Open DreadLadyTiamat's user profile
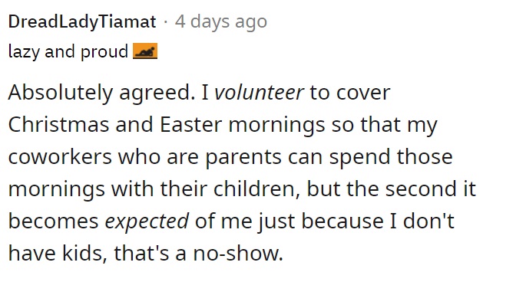Image resolution: width=526 pixels, height=282 pixels. [82, 22]
